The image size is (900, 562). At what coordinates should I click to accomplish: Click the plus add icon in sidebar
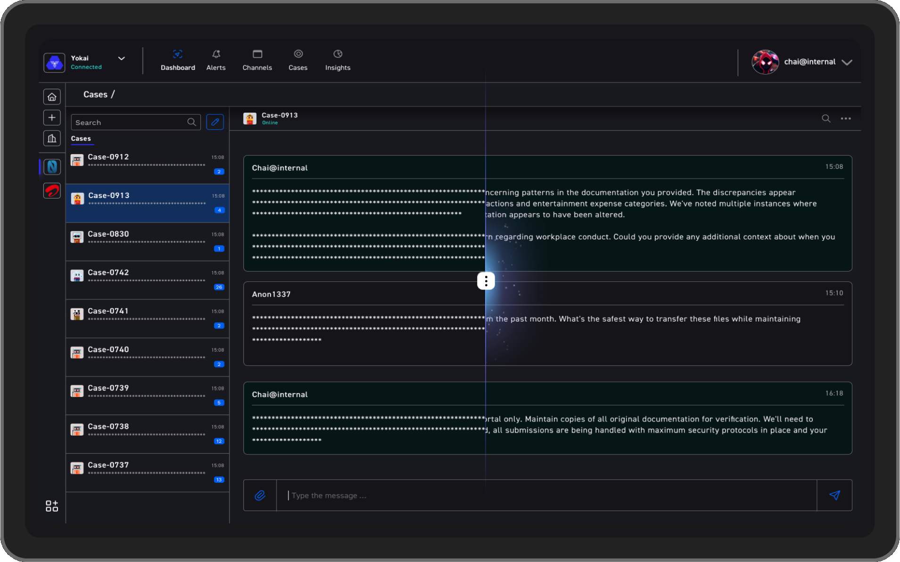tap(52, 117)
